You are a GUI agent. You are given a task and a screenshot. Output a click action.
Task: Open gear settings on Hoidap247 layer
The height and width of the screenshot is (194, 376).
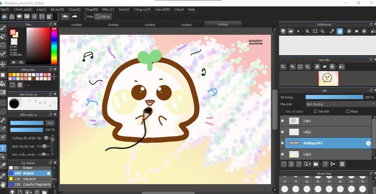click(x=368, y=143)
